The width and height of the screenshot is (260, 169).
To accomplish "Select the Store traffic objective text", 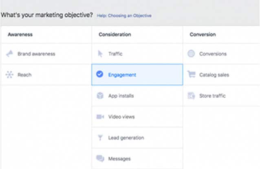I will [x=212, y=96].
